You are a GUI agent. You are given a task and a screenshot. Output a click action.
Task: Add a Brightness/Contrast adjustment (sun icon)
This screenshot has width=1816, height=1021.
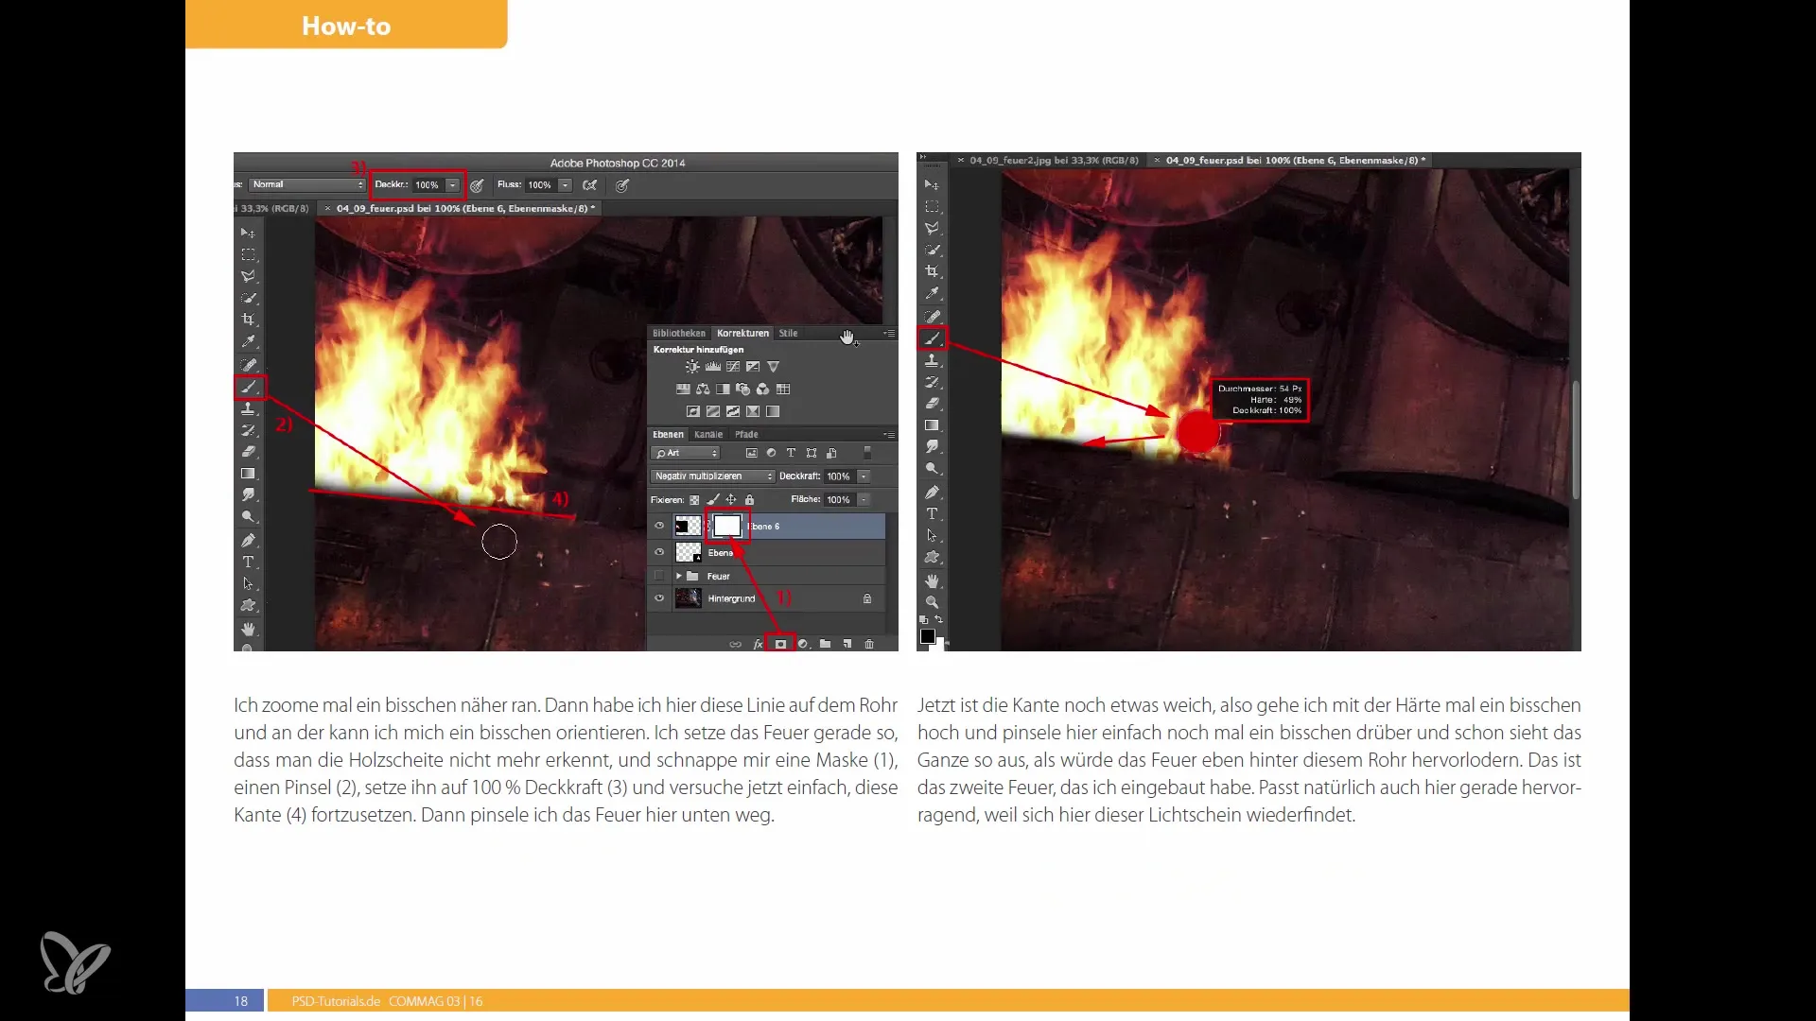(692, 367)
